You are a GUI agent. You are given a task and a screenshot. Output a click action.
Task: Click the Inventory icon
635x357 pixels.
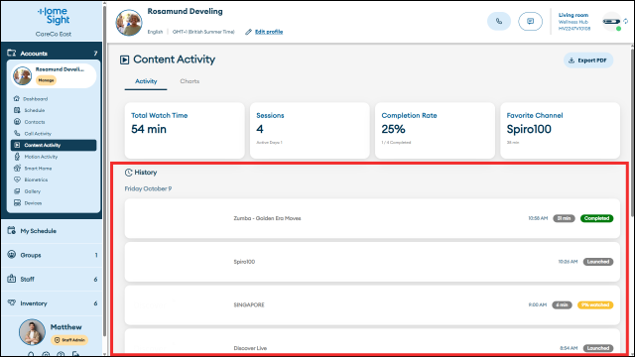click(11, 302)
